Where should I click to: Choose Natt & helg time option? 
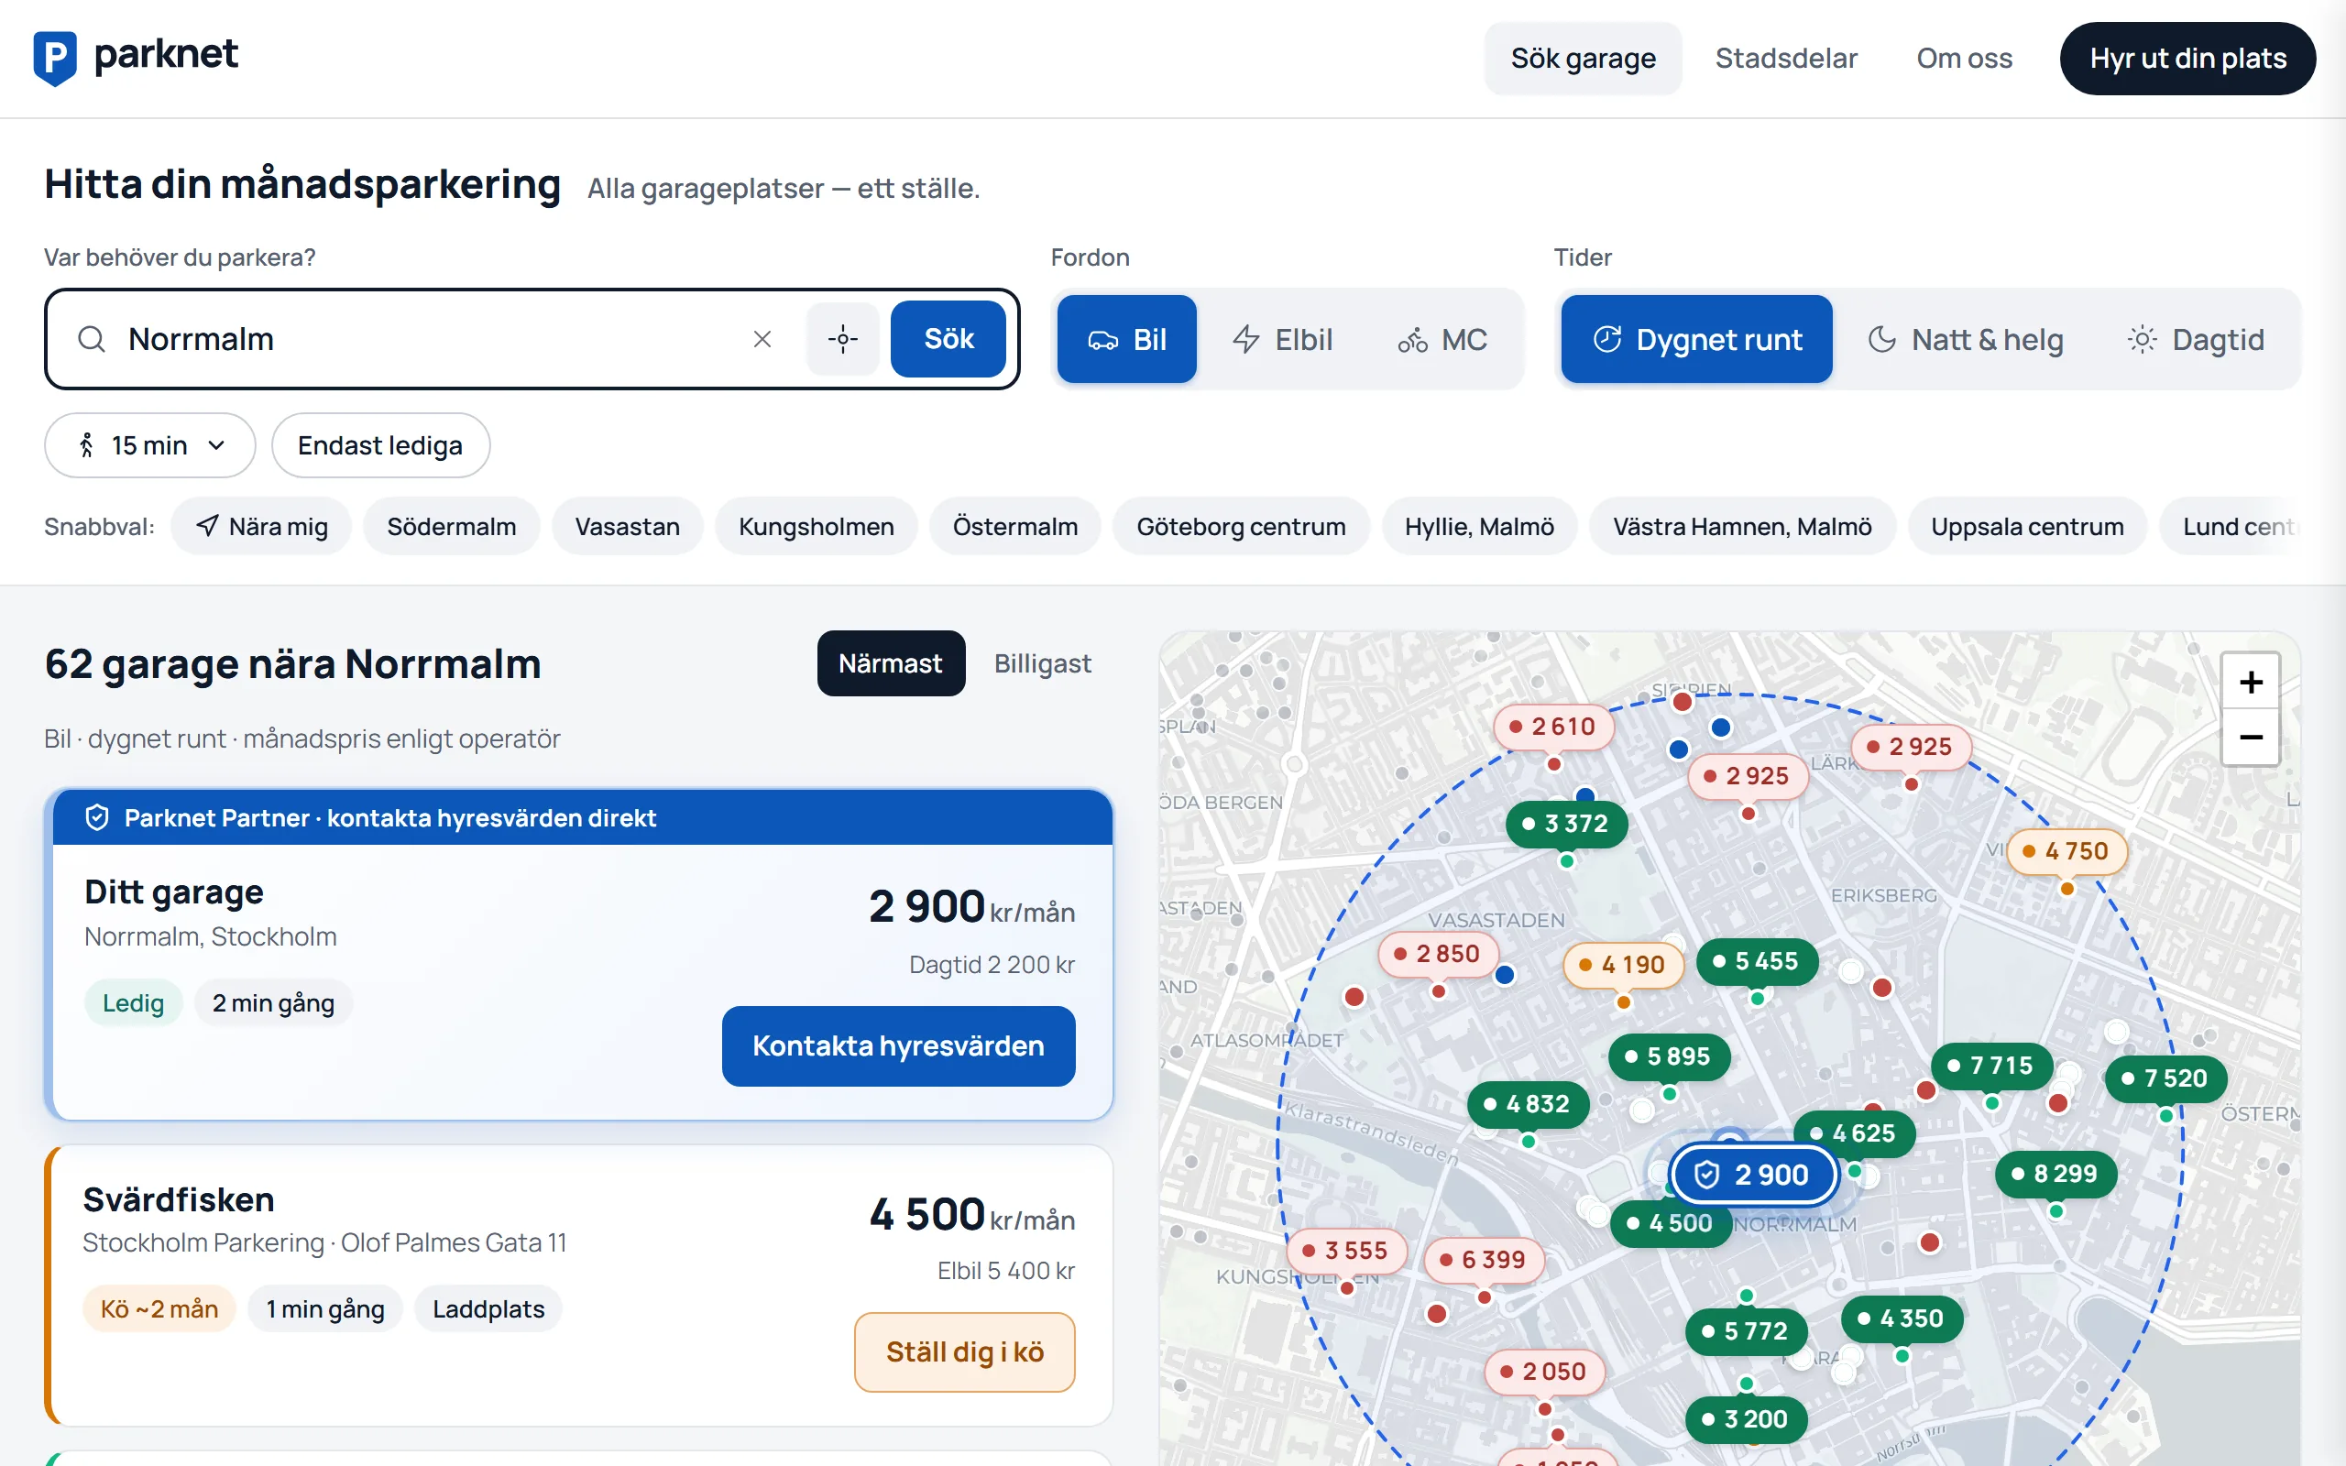tap(1965, 339)
